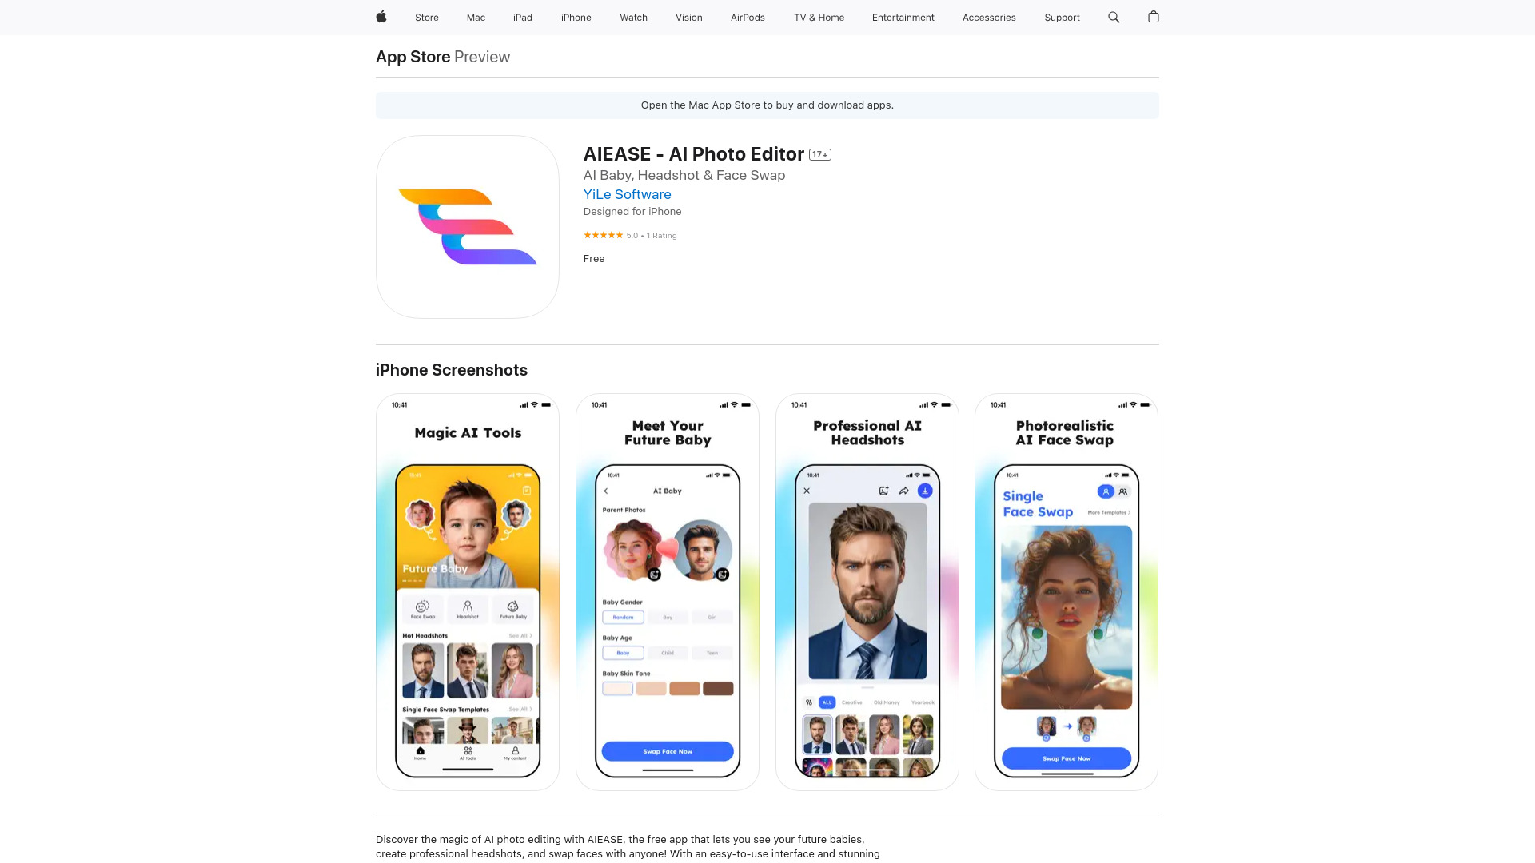The width and height of the screenshot is (1535, 863).
Task: Click All headshot filter button
Action: 826,702
